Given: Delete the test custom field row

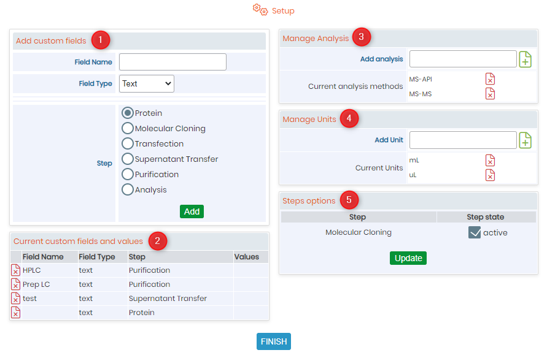Looking at the screenshot, I should coord(16,299).
